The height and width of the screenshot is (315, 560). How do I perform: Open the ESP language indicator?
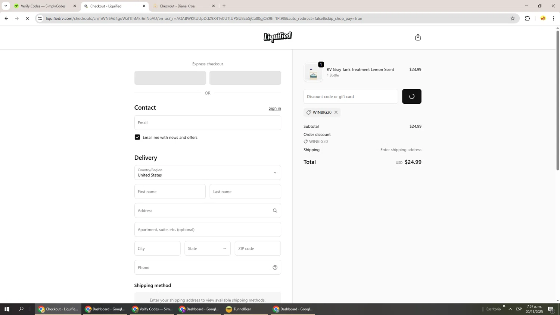click(x=519, y=309)
